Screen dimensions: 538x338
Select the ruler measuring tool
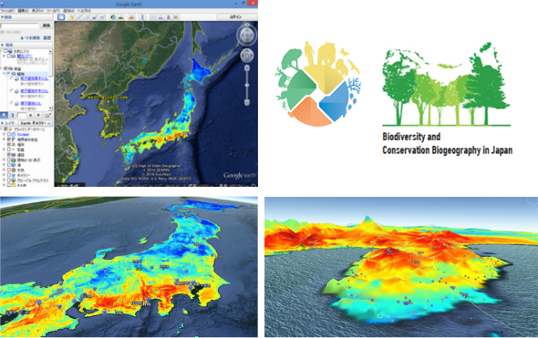point(143,16)
